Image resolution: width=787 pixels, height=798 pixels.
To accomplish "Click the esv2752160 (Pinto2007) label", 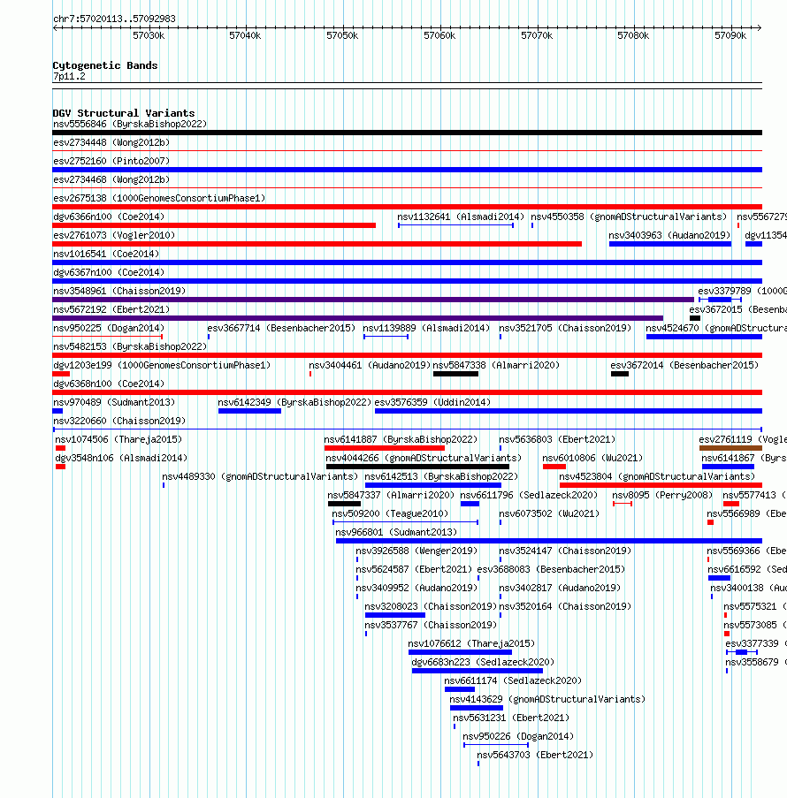I will 111,161.
